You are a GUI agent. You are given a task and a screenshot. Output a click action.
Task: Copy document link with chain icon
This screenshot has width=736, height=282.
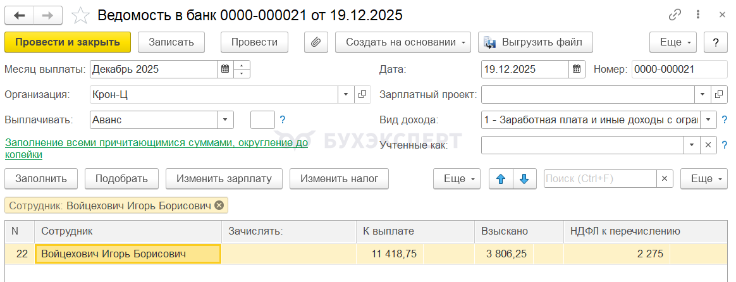(x=675, y=15)
